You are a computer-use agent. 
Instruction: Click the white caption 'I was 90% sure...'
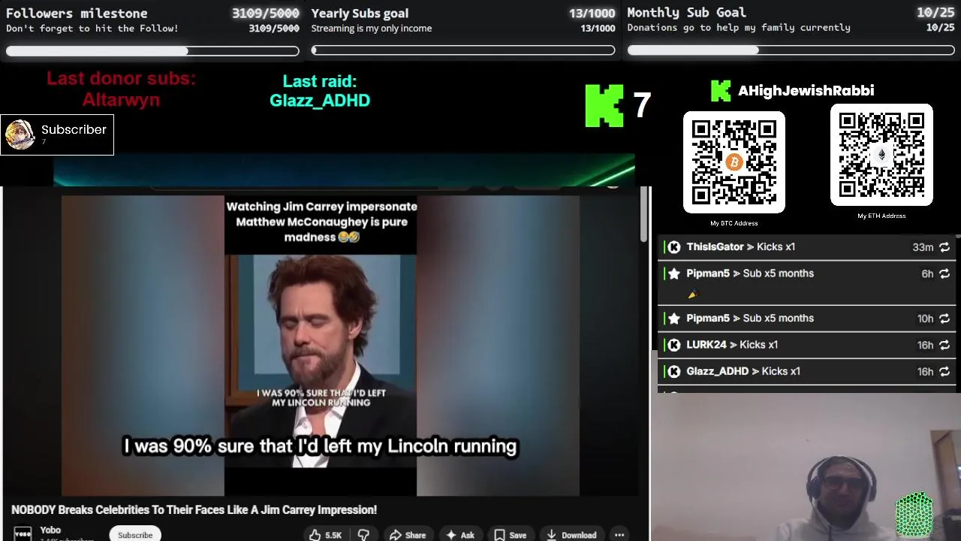coord(321,446)
